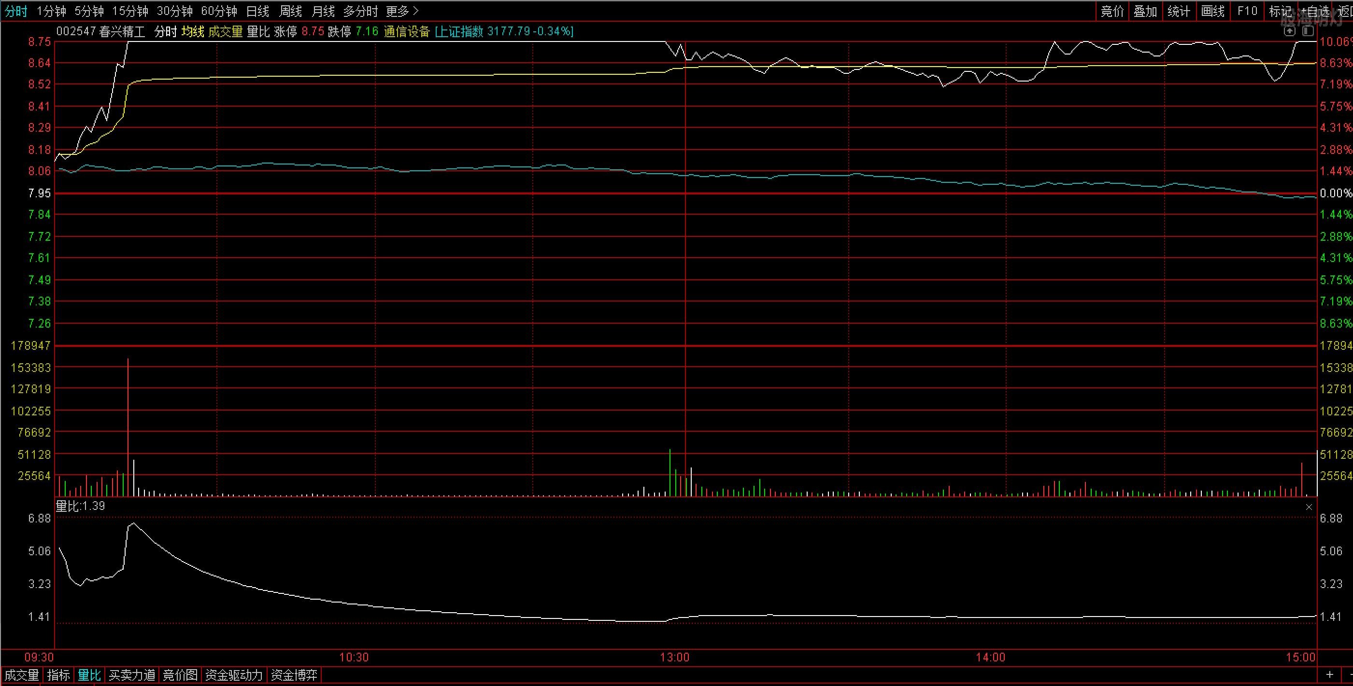Show the 周线 weekly chart
The image size is (1353, 686).
pyautogui.click(x=290, y=11)
